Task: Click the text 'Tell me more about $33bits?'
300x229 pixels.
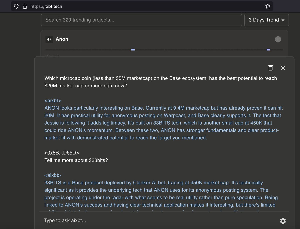Action: tap(76, 160)
